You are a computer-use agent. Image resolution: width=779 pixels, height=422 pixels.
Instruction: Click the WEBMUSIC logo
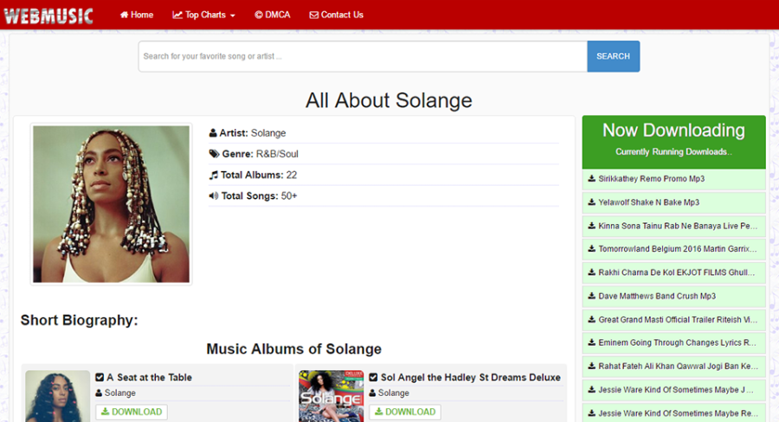pos(48,16)
